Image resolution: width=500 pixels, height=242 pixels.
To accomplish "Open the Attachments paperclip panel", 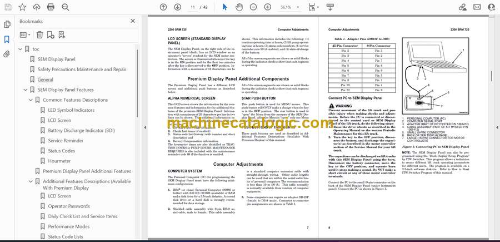I will point(7,54).
